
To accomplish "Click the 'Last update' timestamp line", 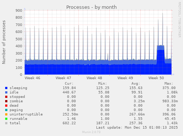I will click(x=137, y=128).
